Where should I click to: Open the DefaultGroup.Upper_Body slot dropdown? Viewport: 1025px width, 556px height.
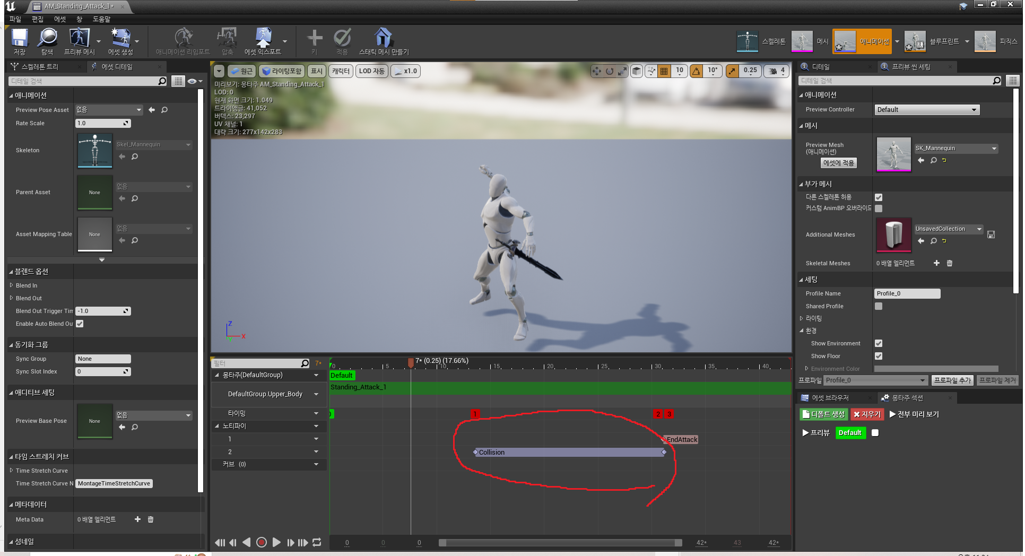tap(316, 394)
